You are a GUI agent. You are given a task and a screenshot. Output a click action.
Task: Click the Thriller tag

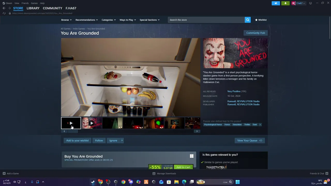247,125
